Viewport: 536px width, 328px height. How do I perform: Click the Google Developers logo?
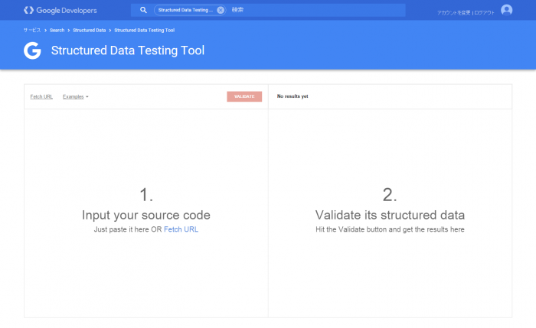pos(60,10)
